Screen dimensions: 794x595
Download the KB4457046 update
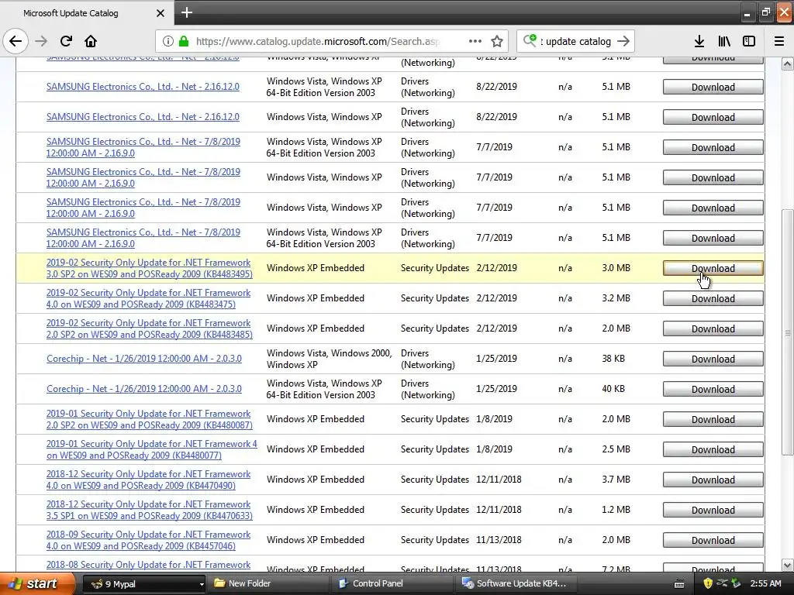coord(713,540)
